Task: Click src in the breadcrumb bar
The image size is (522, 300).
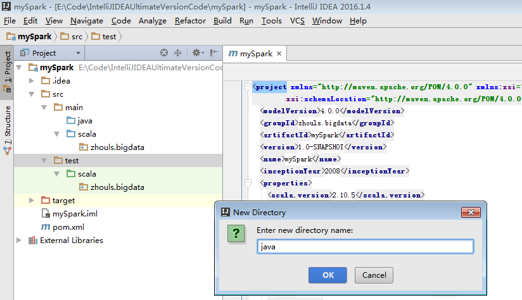Action: (72, 37)
